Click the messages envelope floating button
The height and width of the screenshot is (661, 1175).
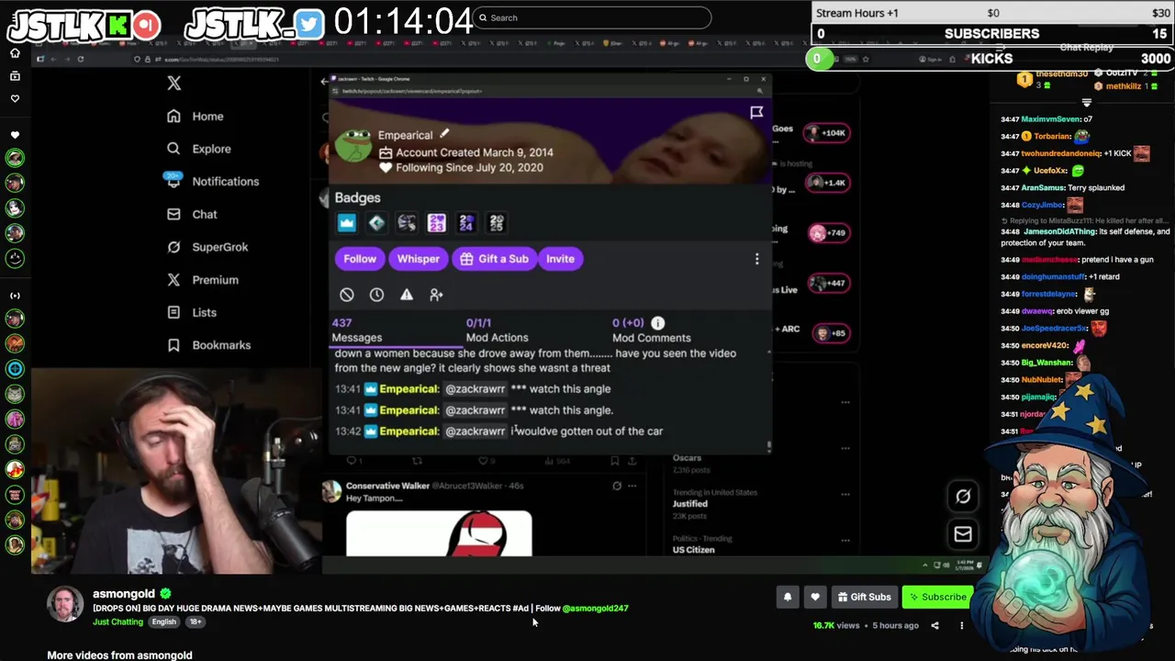963,534
